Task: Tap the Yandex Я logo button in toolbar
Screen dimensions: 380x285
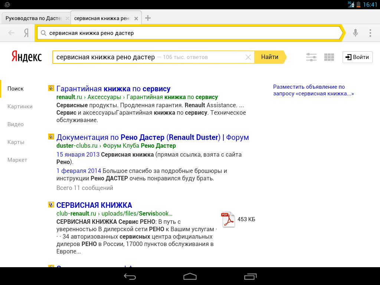Action: (x=26, y=33)
